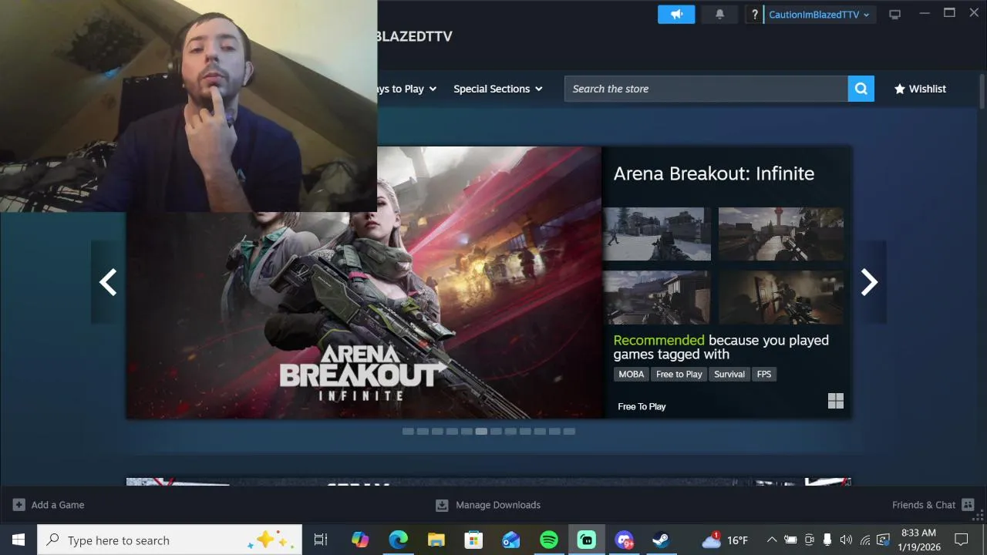Switch to Big Picture mode monitor icon

point(894,14)
